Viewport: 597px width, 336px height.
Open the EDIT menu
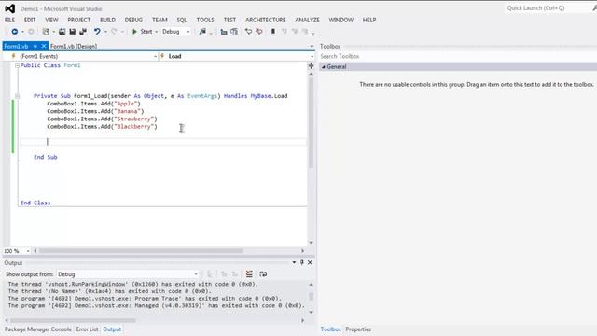click(30, 20)
